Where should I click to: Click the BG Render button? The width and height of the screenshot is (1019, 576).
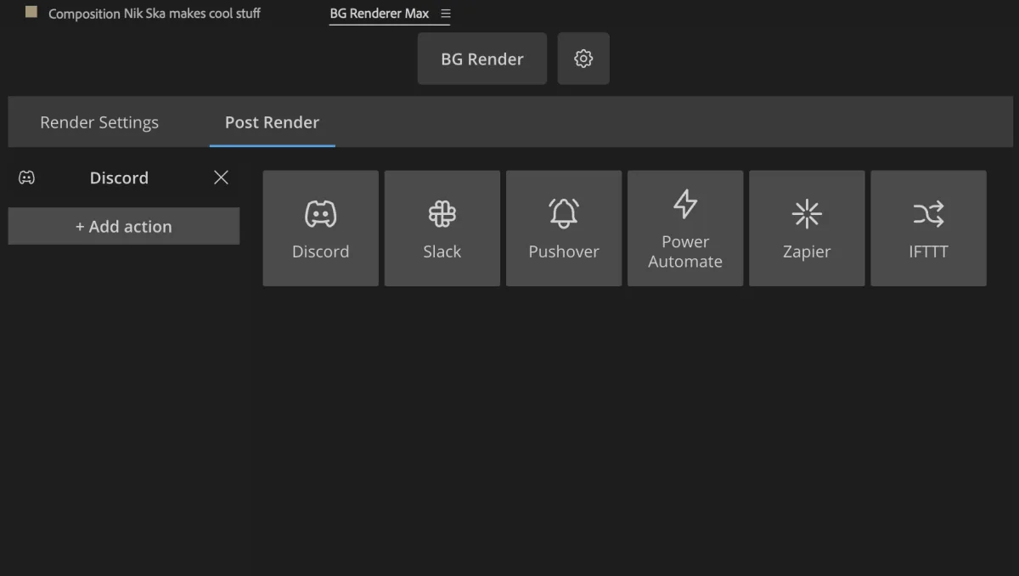pyautogui.click(x=482, y=59)
